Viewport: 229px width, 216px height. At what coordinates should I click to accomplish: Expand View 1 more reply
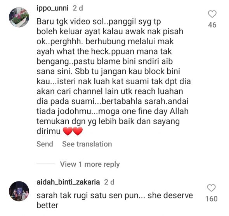(90, 164)
